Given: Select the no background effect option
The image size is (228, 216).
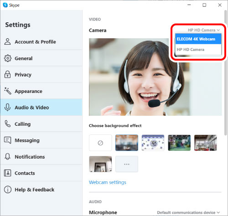Looking at the screenshot, I should pos(100,143).
